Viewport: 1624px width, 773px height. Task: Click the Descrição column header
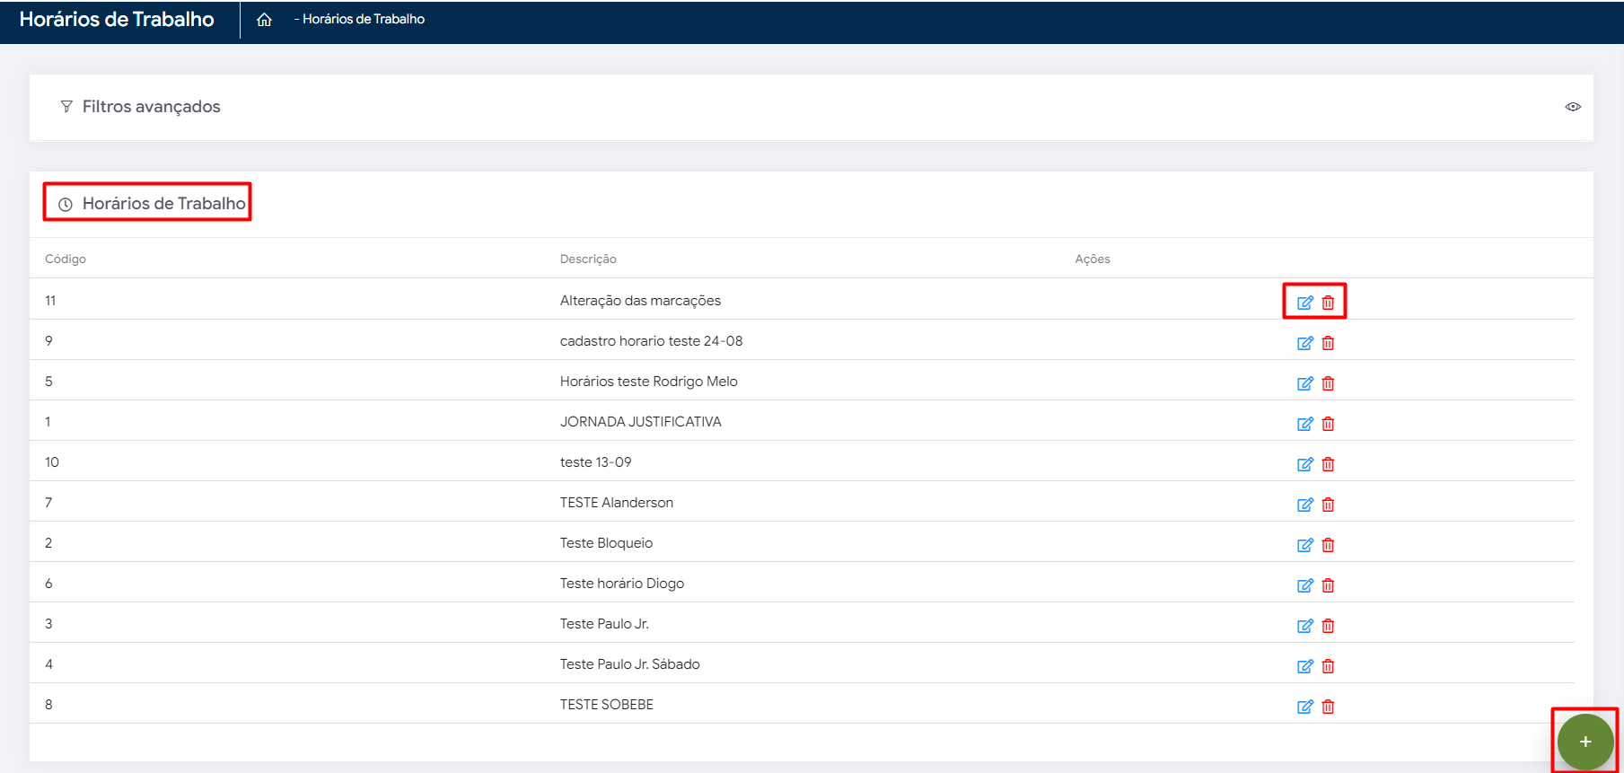588,259
